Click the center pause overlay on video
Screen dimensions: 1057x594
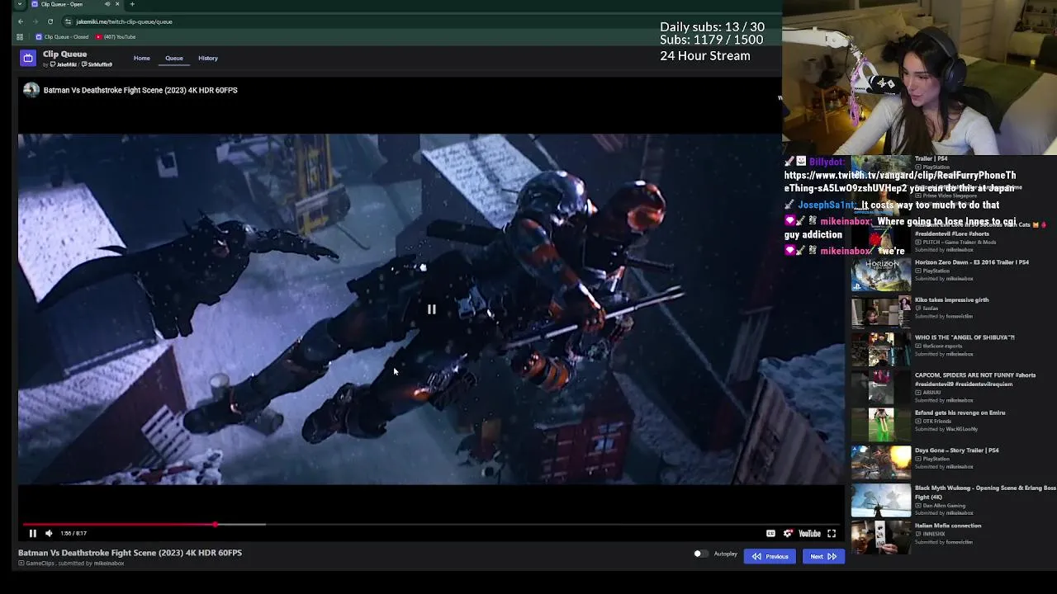click(x=431, y=309)
